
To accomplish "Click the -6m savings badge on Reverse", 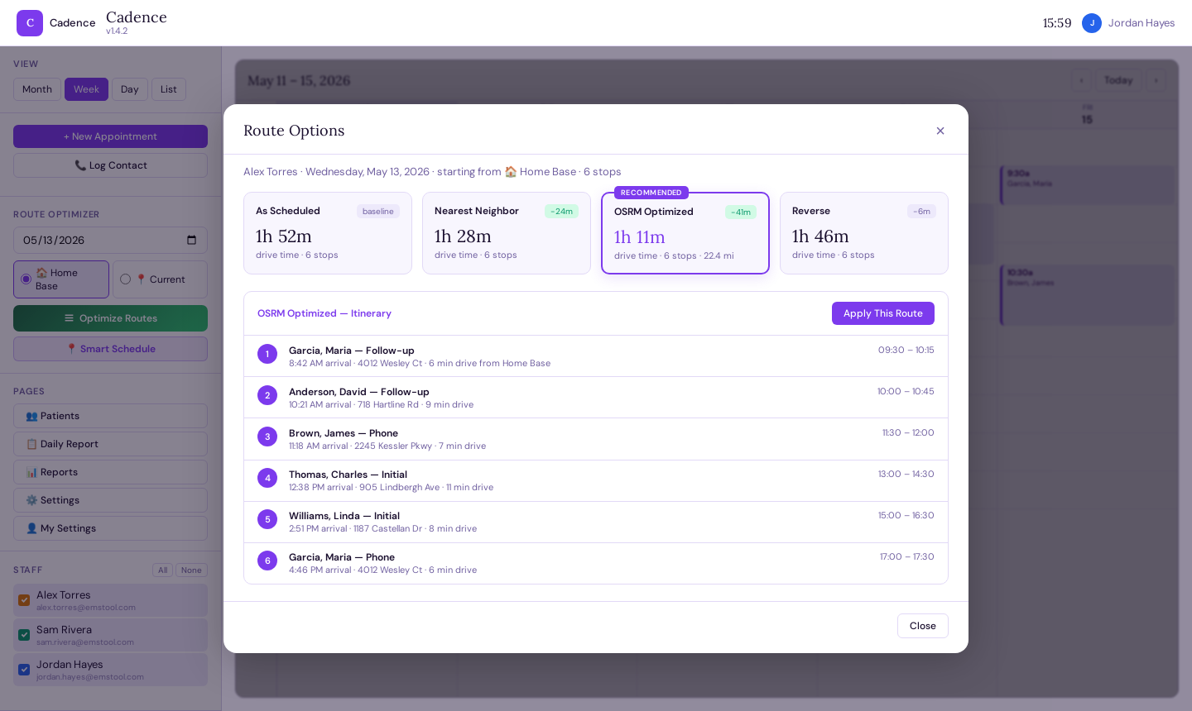I will (x=921, y=212).
